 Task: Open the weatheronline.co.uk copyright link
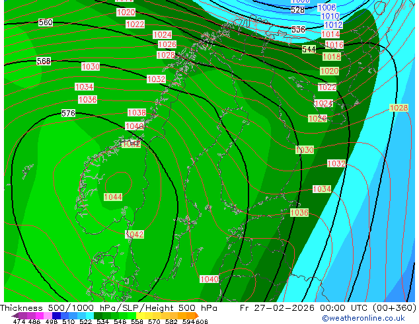[363, 318]
